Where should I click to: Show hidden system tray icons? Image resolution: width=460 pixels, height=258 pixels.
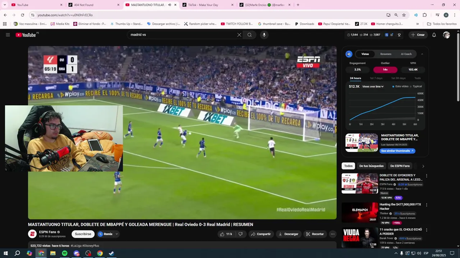tap(396, 253)
